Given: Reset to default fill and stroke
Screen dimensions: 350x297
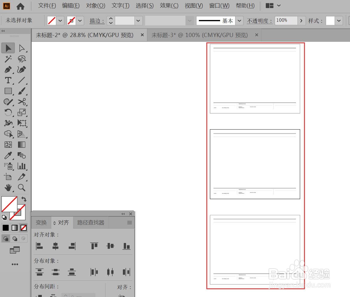Looking at the screenshot, I should click(4, 217).
